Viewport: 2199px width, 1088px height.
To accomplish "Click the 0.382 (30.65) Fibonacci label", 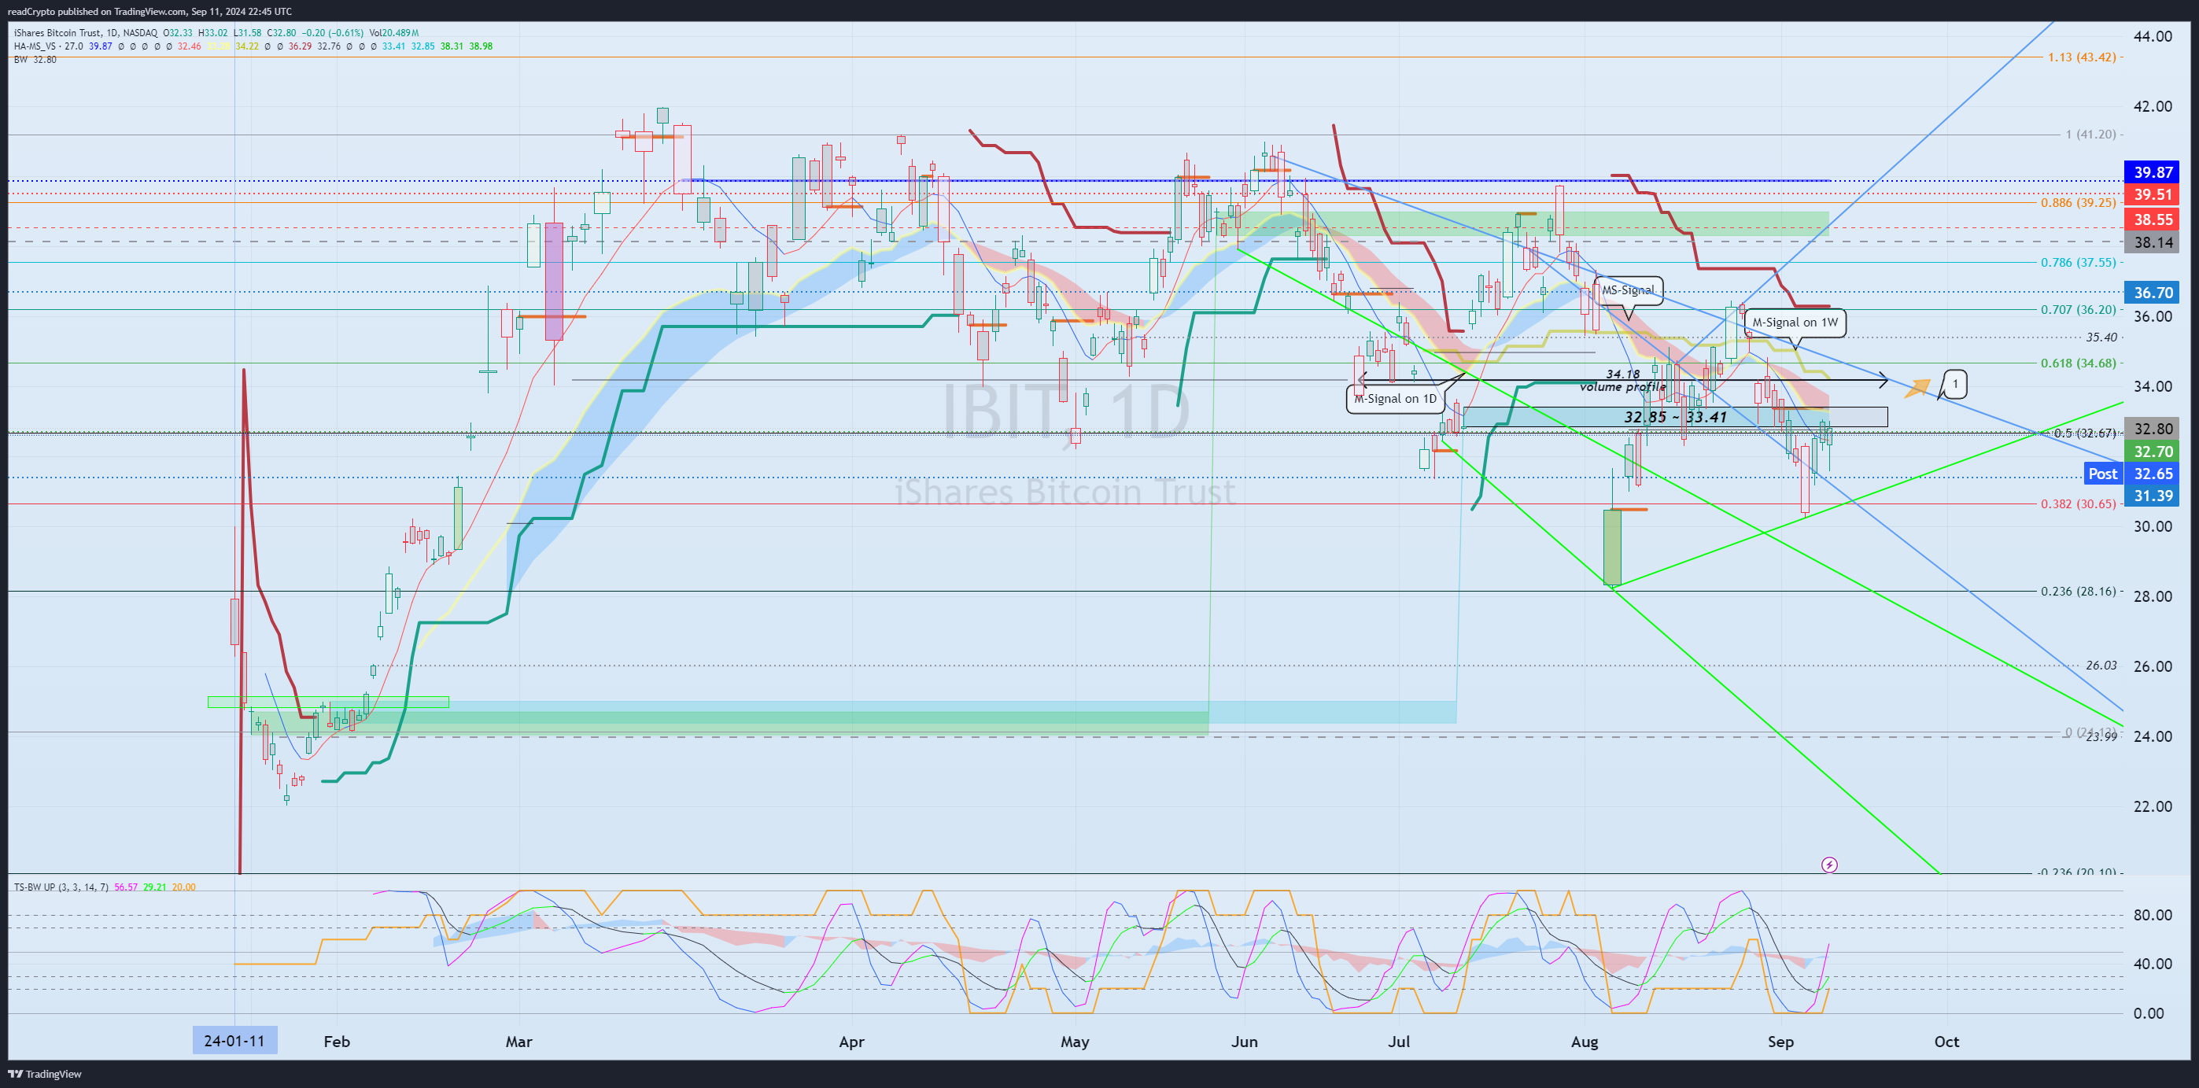I will [x=2079, y=504].
